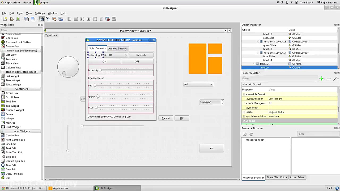The width and height of the screenshot is (340, 191).
Task: Click the Edit Resources icon in Resource Browser
Action: [x=245, y=134]
